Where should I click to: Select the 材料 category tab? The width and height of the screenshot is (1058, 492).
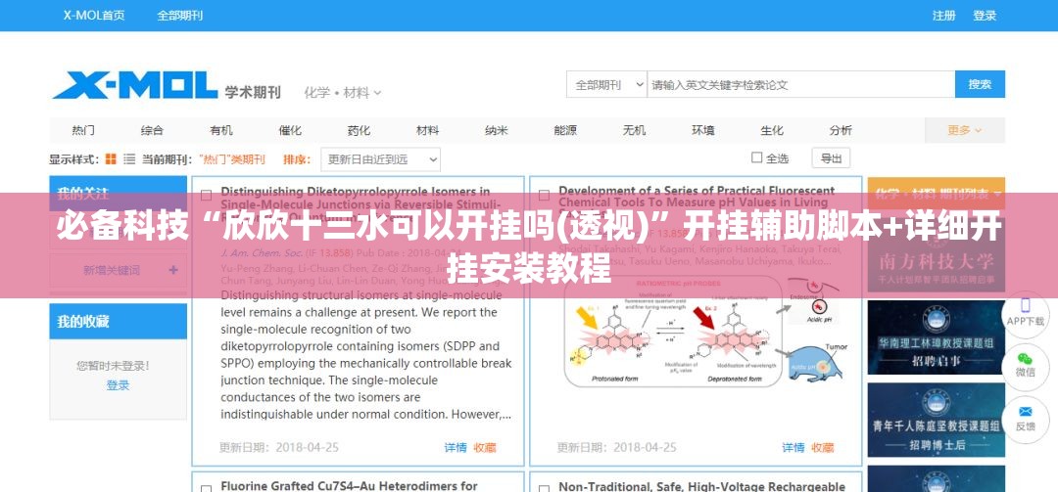(x=427, y=130)
